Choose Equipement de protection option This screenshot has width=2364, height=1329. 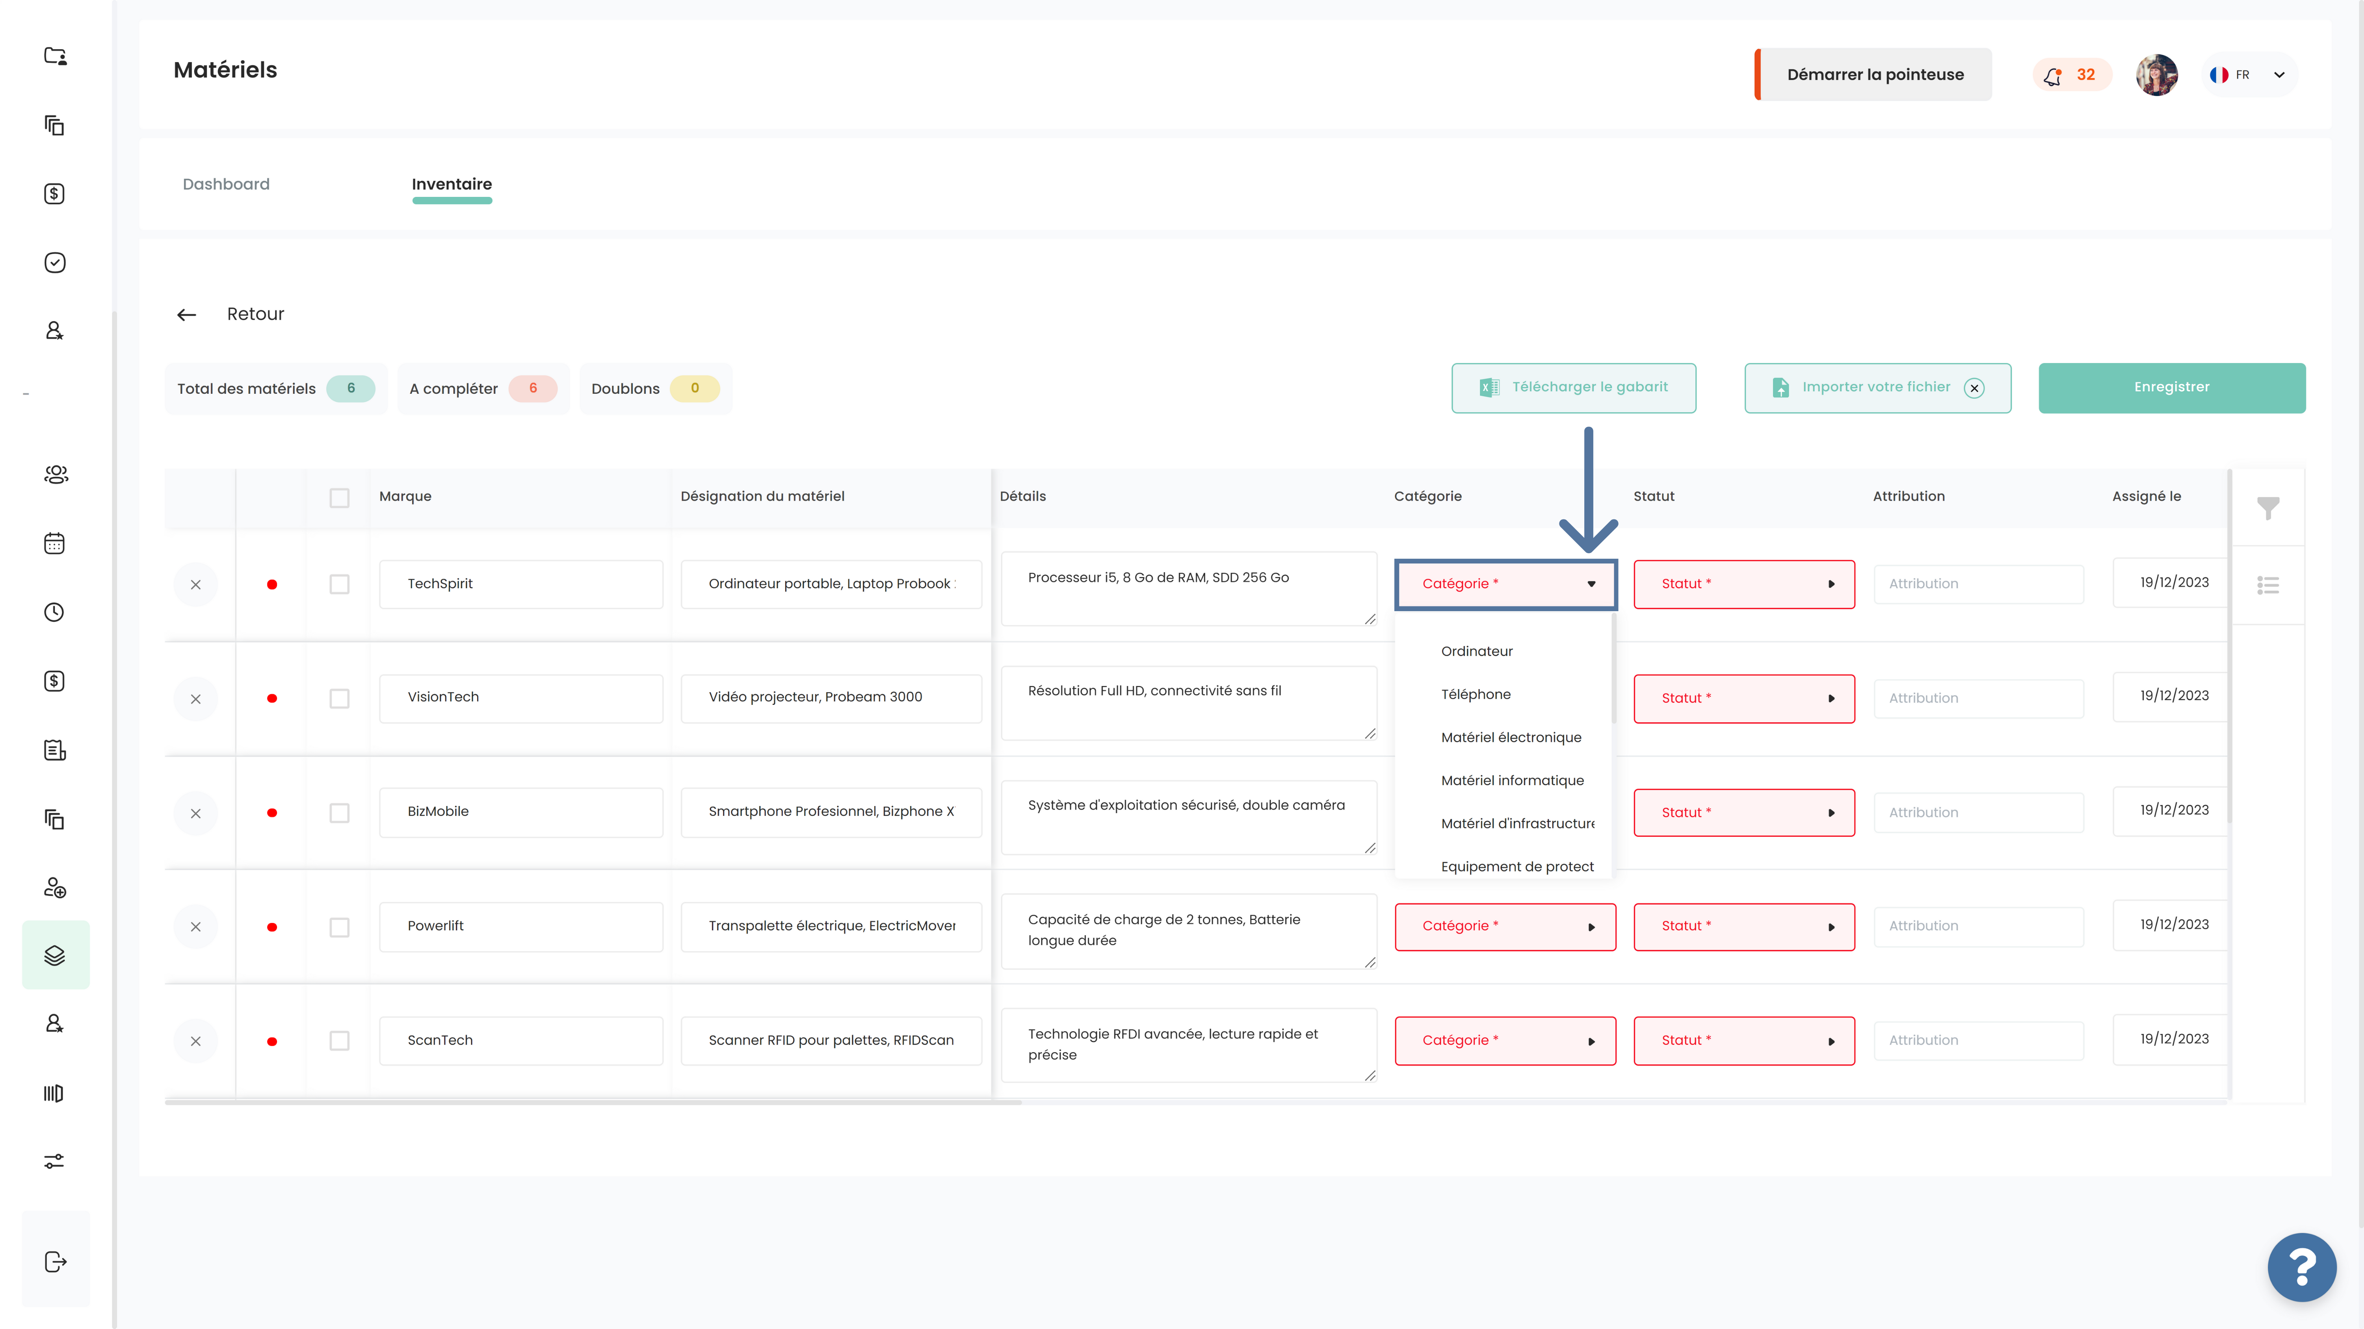1517,867
